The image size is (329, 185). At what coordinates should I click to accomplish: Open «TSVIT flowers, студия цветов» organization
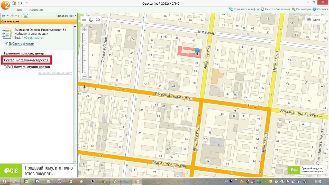click(x=27, y=67)
